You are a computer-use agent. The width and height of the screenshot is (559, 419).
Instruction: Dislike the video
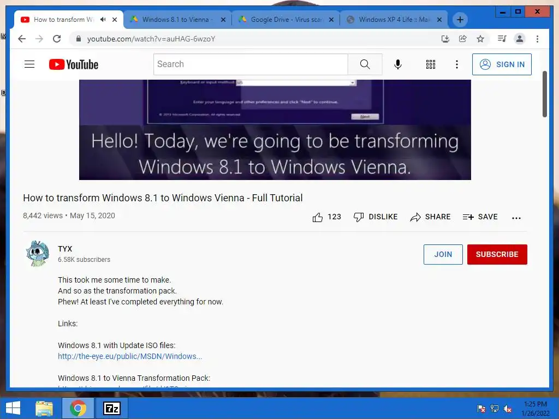tap(375, 217)
